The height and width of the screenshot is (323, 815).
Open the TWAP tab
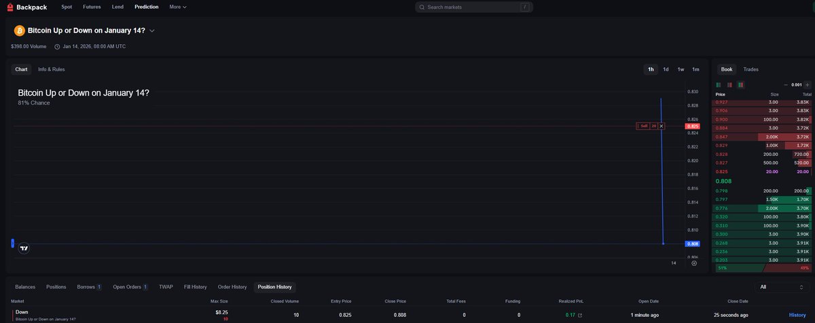[166, 287]
